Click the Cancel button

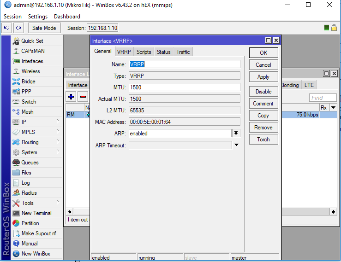(263, 65)
